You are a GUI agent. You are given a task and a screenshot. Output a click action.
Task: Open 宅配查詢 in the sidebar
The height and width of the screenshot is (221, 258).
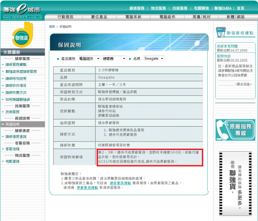click(x=12, y=161)
